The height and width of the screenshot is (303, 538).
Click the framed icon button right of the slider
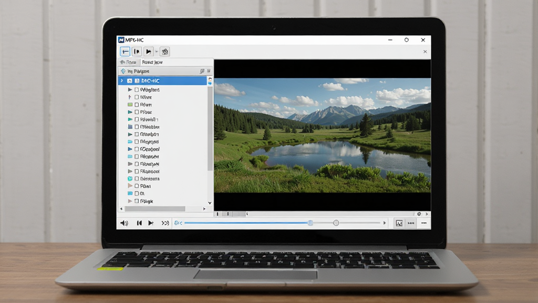click(399, 223)
